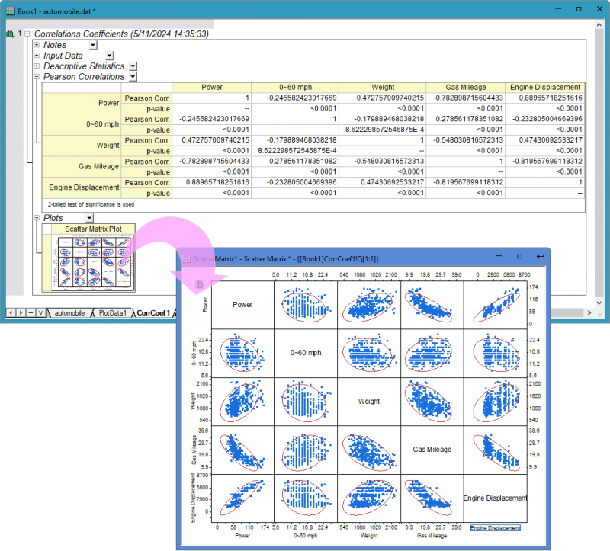Expand the Descriptive Statistics section
This screenshot has height=551, width=610.
click(37, 66)
